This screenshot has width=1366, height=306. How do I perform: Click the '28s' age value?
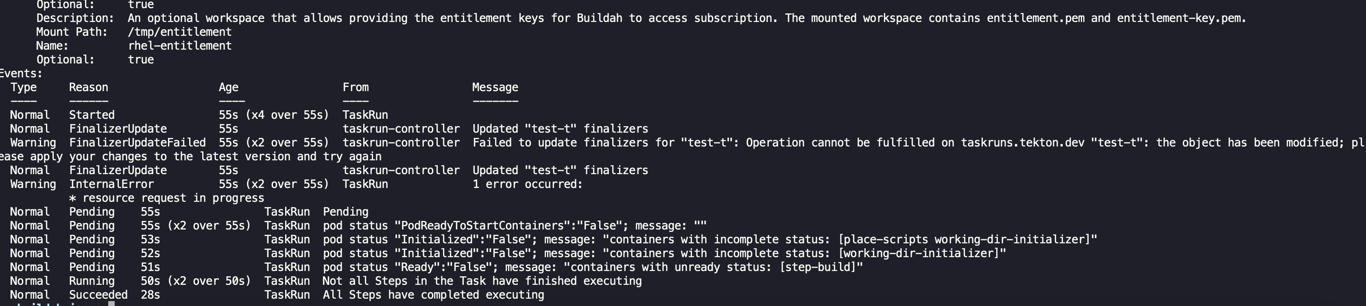tap(150, 295)
